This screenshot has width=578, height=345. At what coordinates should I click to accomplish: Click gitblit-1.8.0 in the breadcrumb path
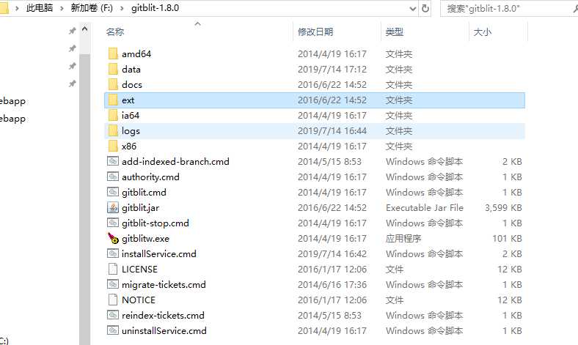(156, 8)
